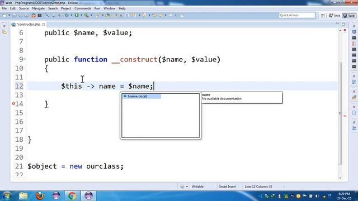Viewport: 358px width, 201px height.
Task: Open the New dropdown arrow
Action: point(9,15)
